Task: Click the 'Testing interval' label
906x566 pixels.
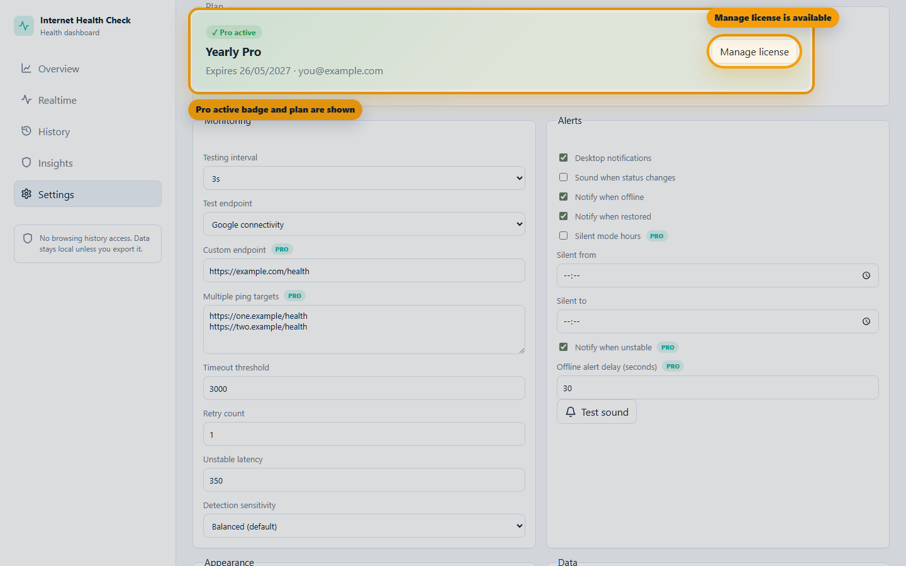Action: [x=230, y=158]
